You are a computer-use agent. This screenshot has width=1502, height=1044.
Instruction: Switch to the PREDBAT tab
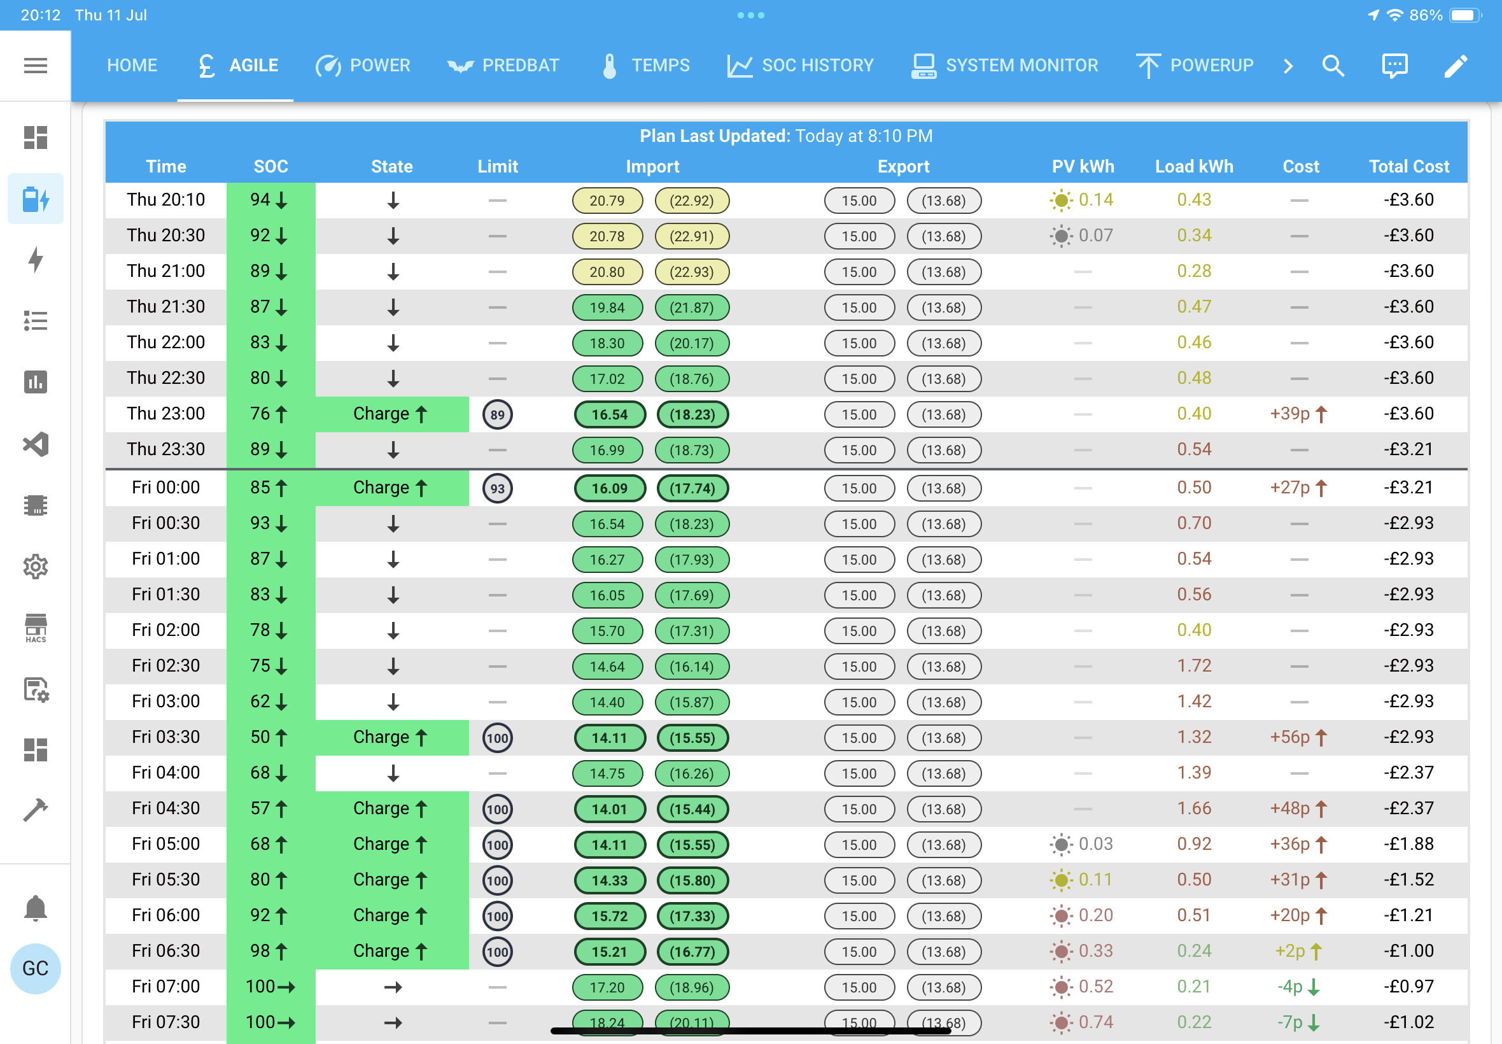click(503, 66)
